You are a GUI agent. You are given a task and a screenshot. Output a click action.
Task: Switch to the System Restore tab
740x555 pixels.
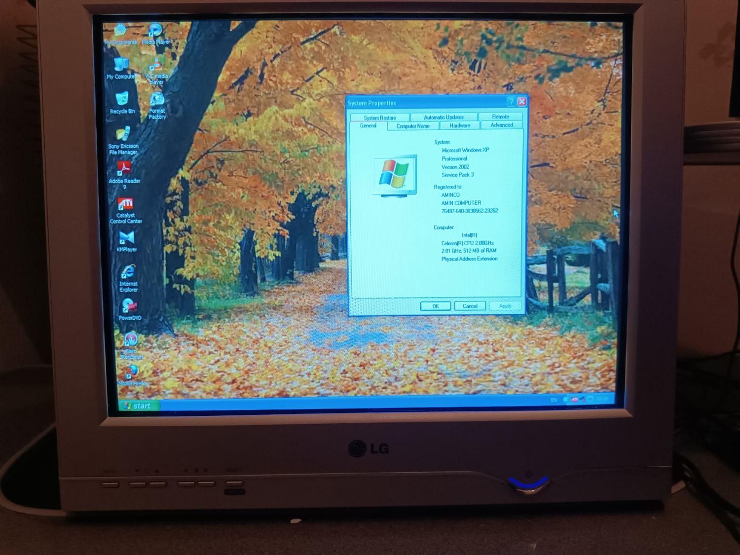click(380, 118)
